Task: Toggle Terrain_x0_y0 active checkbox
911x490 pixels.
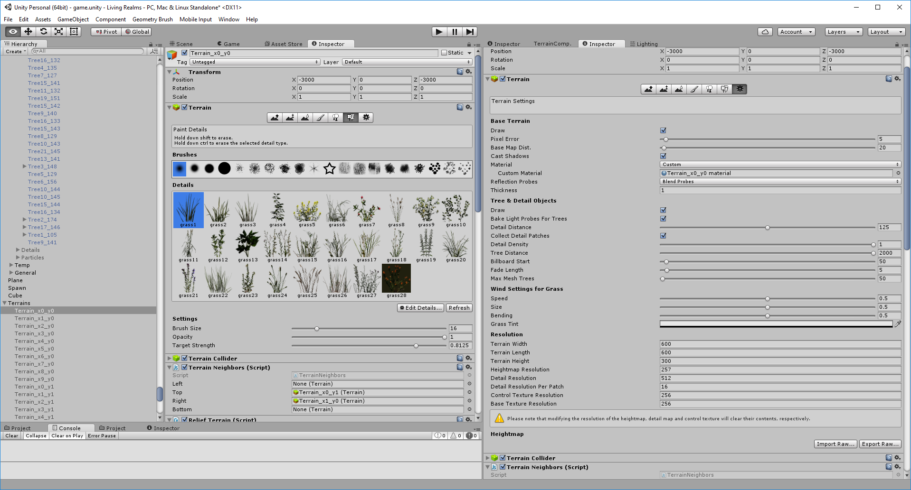Action: (x=184, y=53)
